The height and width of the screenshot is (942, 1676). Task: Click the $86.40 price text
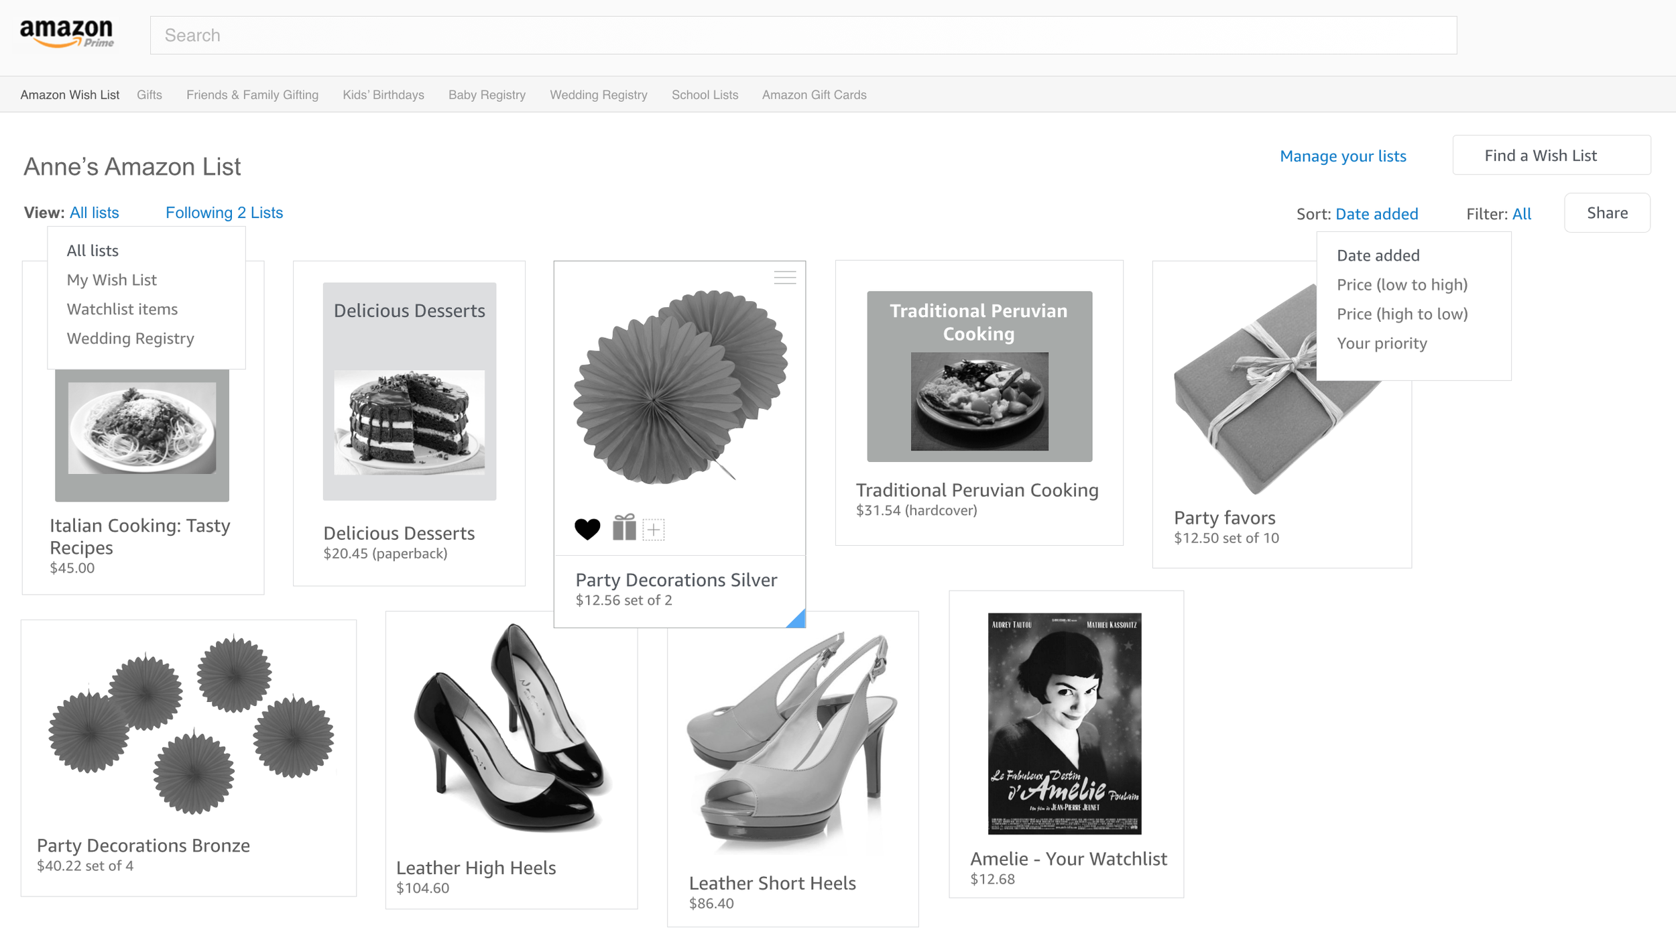(x=711, y=904)
